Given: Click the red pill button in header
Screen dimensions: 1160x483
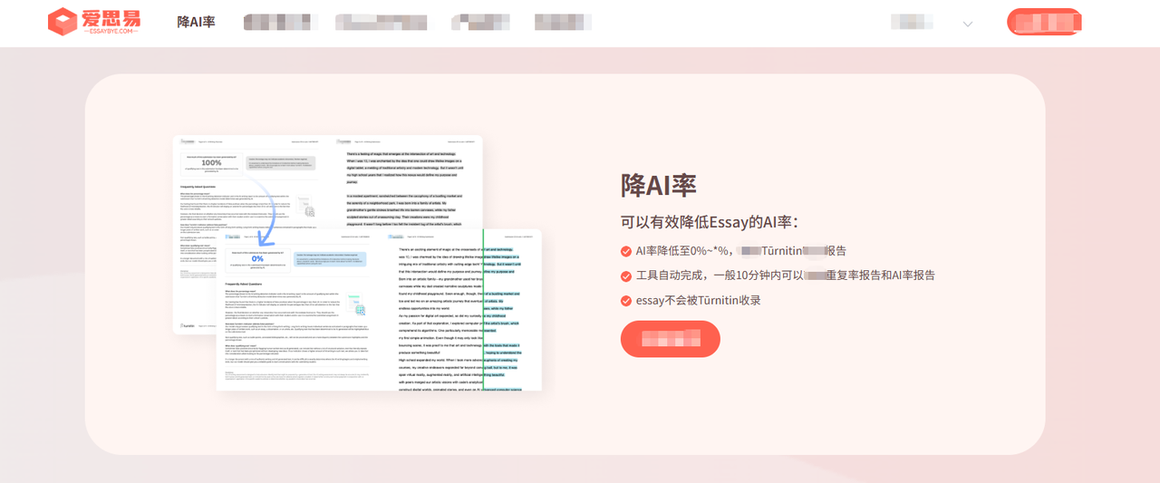Looking at the screenshot, I should click(1044, 22).
